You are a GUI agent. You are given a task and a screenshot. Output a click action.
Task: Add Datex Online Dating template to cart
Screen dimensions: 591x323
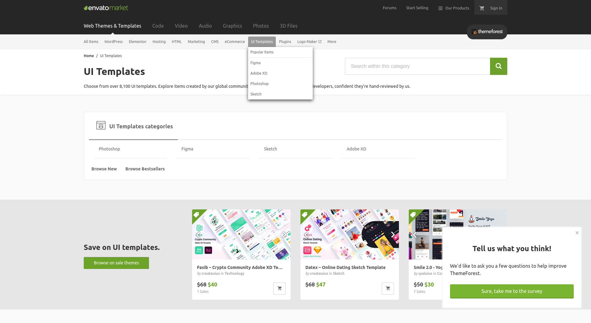[x=388, y=289]
